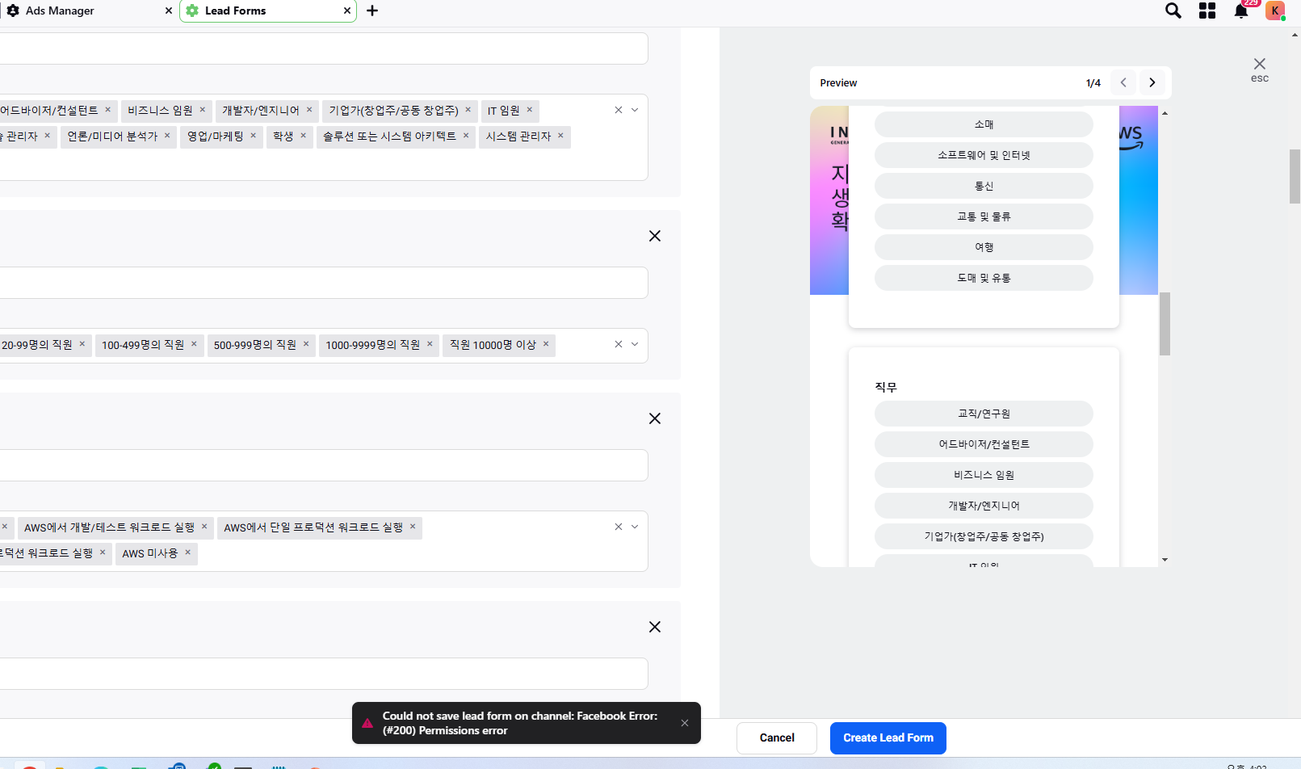Remove AWS에서 개발/테스트 워크로드 실행 tag
This screenshot has width=1301, height=769.
tap(204, 527)
